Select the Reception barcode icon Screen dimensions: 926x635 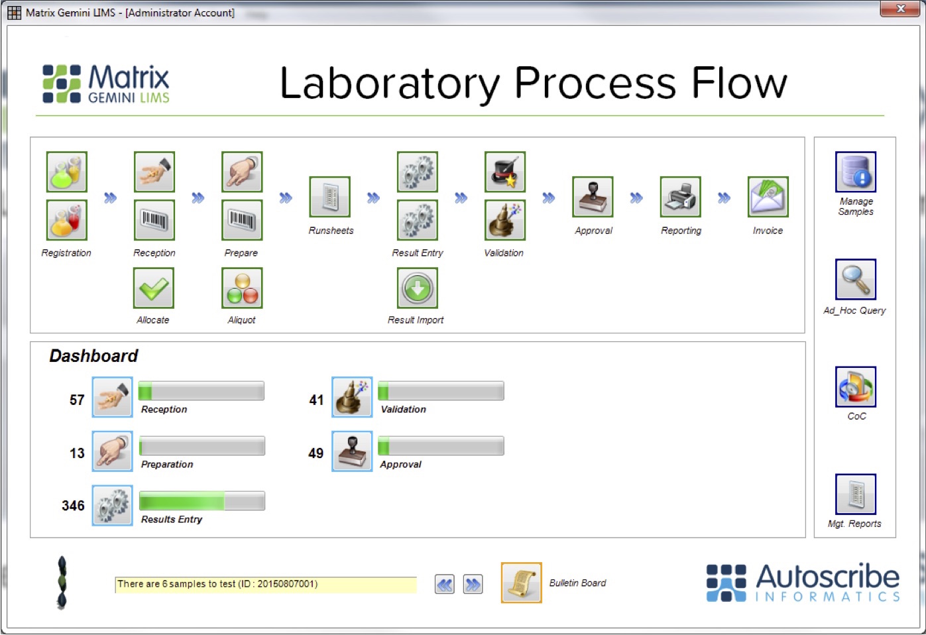coord(154,221)
